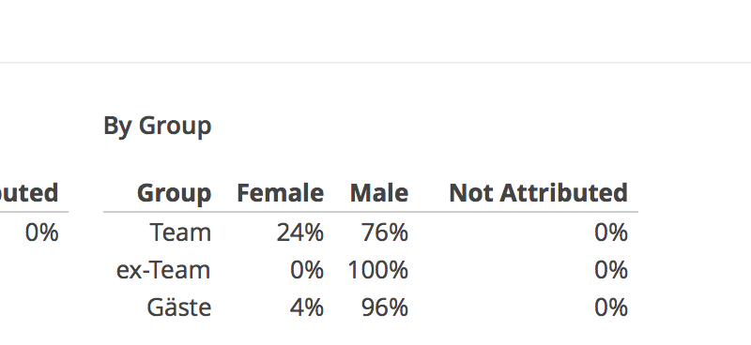Click the horizontal divider line above By Group

[x=375, y=63]
